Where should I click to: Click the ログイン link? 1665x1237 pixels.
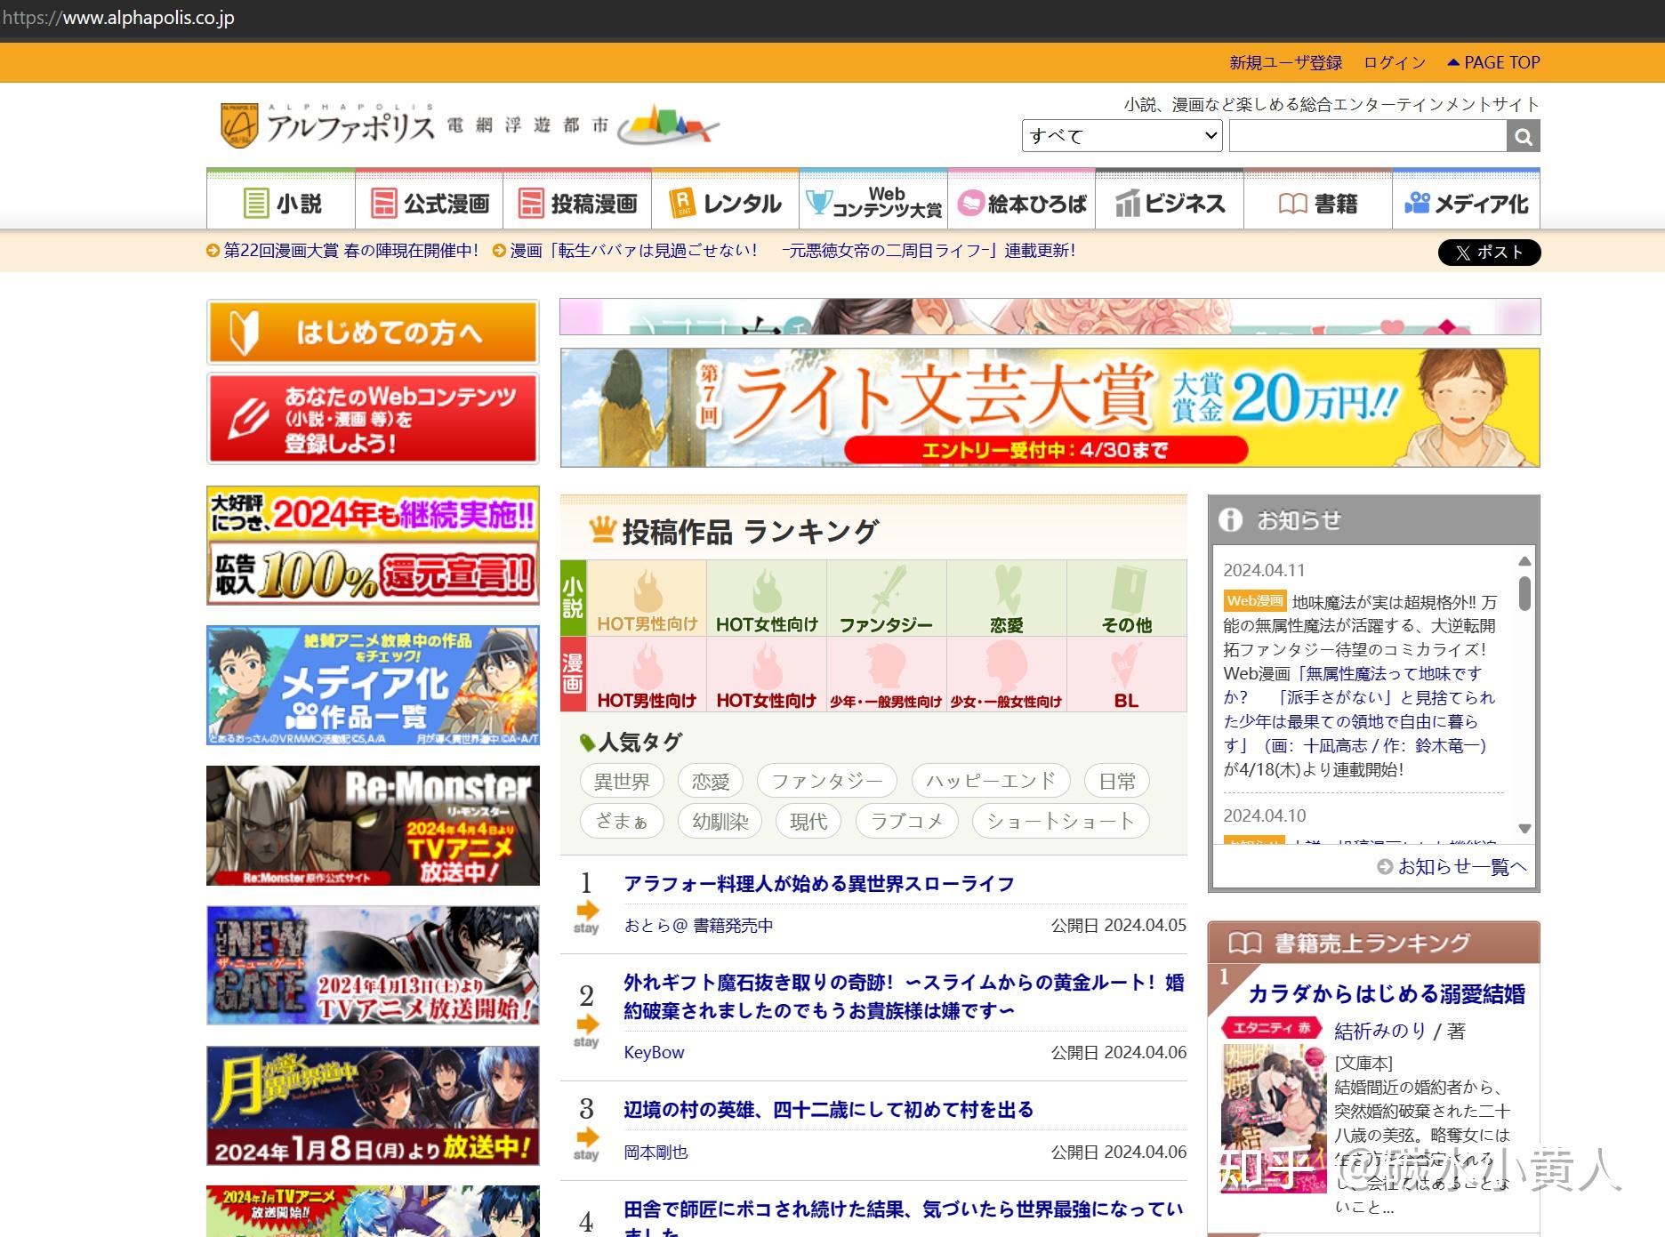[x=1393, y=62]
